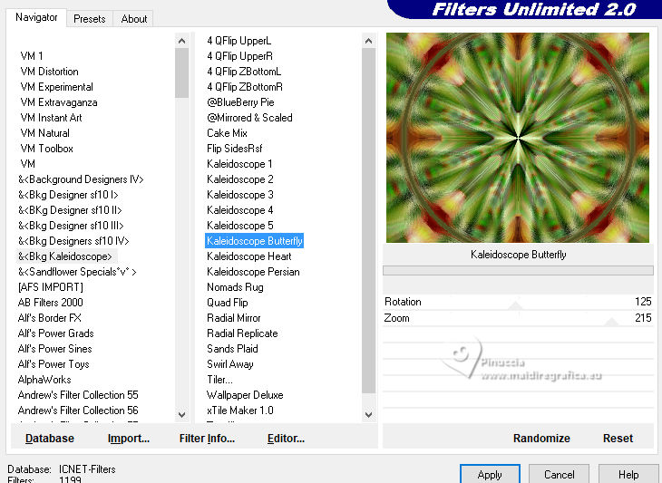
Task: Open the Database menu button
Action: click(50, 439)
